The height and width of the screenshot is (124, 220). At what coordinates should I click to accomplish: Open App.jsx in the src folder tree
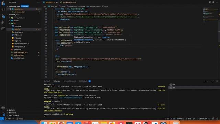pyautogui.click(x=18, y=29)
